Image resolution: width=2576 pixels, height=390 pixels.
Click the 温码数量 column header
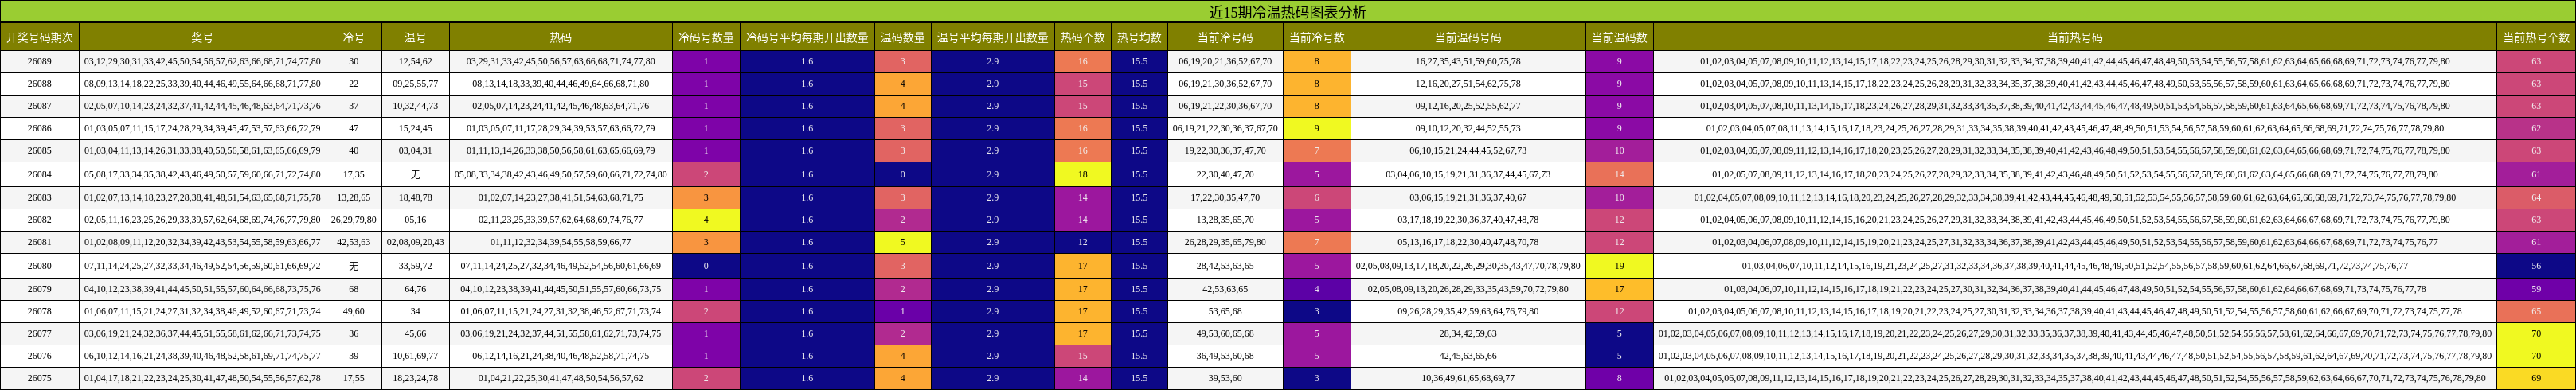click(902, 38)
